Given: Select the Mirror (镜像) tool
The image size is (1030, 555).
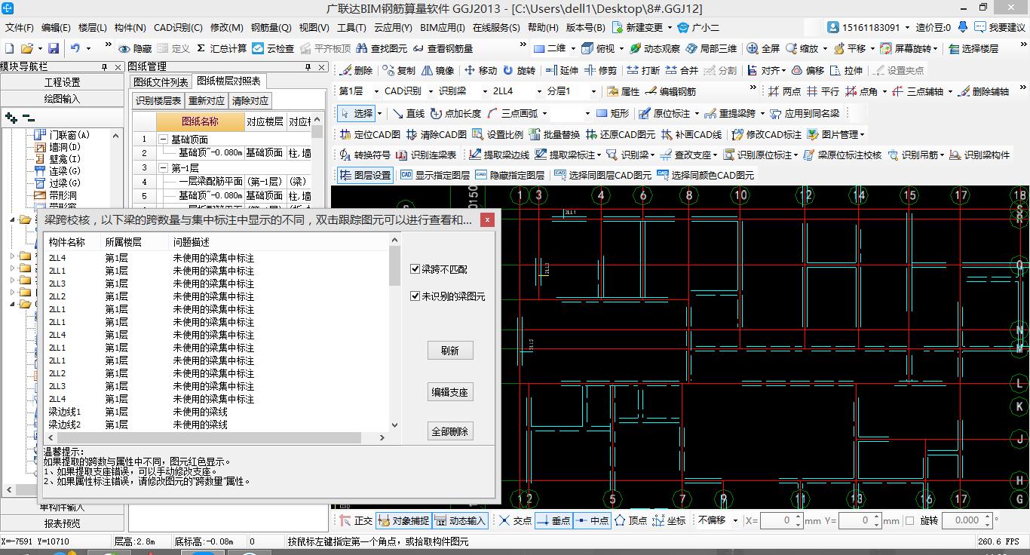Looking at the screenshot, I should (438, 70).
